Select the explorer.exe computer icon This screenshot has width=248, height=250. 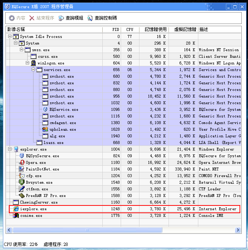(16, 149)
